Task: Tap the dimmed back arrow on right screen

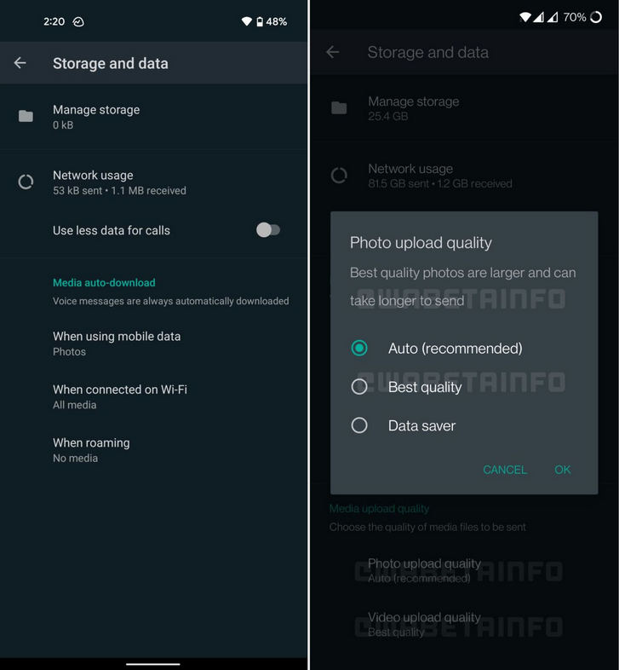Action: [x=333, y=52]
